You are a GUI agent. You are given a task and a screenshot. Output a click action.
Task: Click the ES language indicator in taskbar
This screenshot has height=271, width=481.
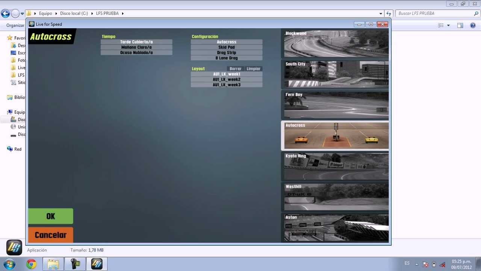click(407, 263)
